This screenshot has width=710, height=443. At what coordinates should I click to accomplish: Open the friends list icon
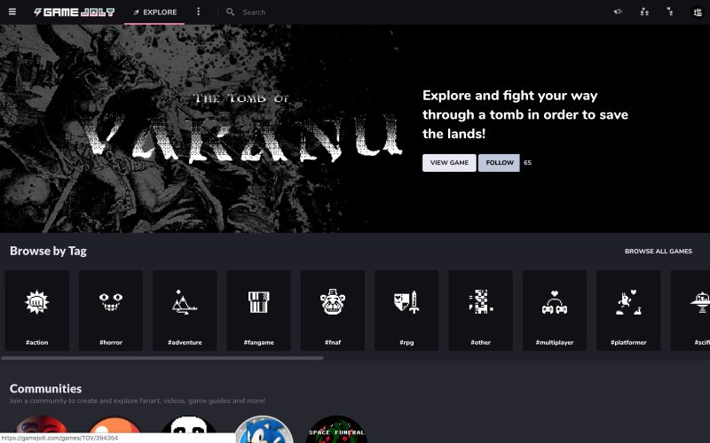point(644,12)
